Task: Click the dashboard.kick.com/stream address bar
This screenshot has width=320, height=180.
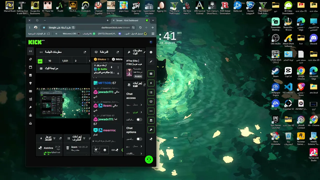Action: pyautogui.click(x=115, y=27)
